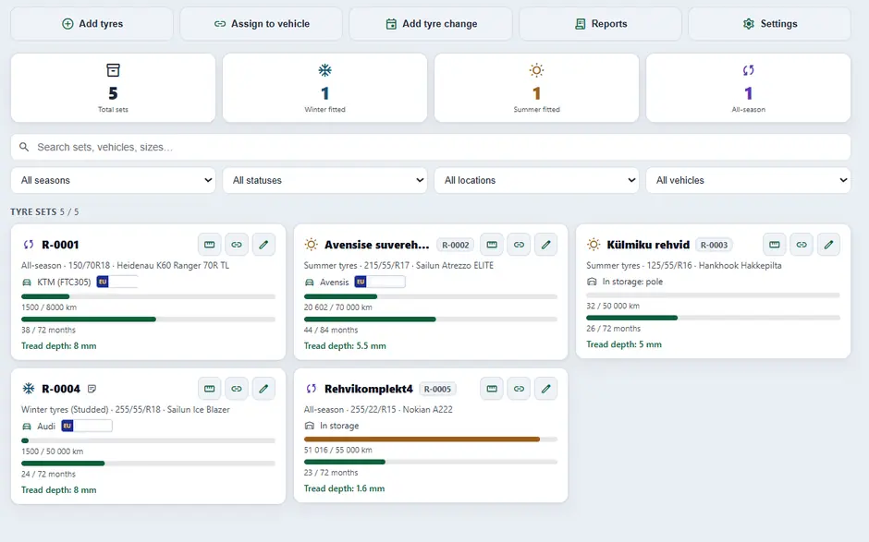Click link icon on Külmiku rehvid card
The width and height of the screenshot is (869, 542).
click(x=802, y=245)
